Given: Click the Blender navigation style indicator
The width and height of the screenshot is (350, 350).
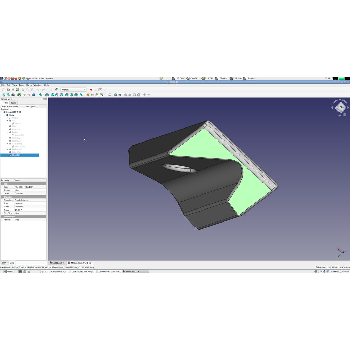Looking at the screenshot, I should [321, 267].
